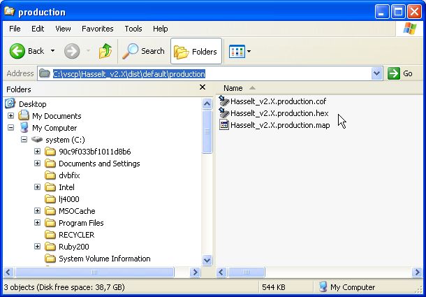Click the Go button
Screen dimensions: 426x297
[401, 73]
